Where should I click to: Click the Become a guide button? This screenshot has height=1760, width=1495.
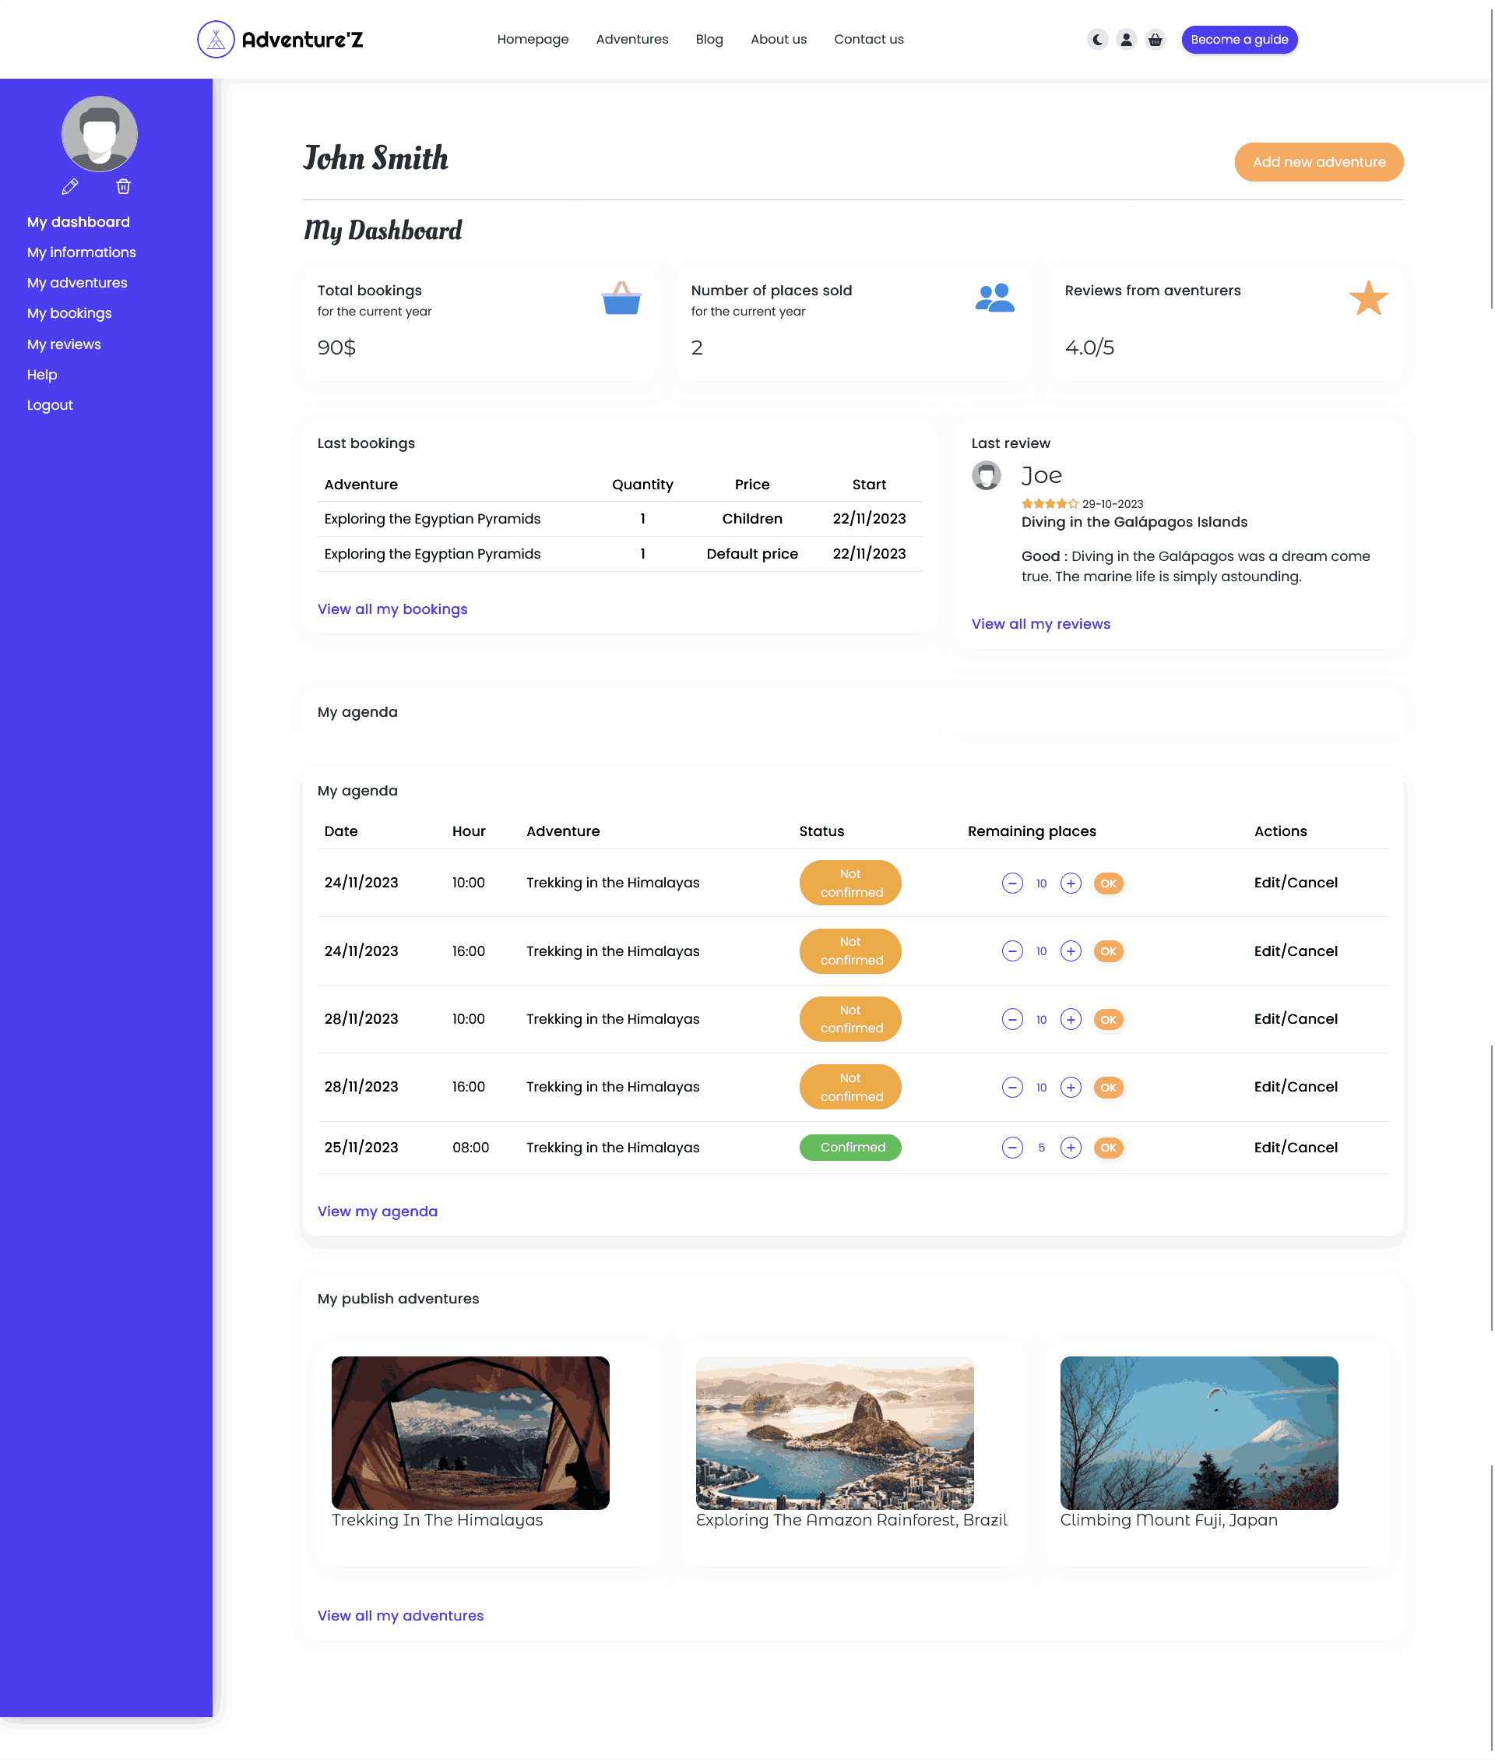(1238, 39)
